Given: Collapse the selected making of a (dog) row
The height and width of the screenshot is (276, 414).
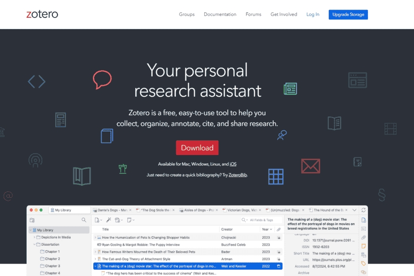Looking at the screenshot, I should click(x=95, y=266).
